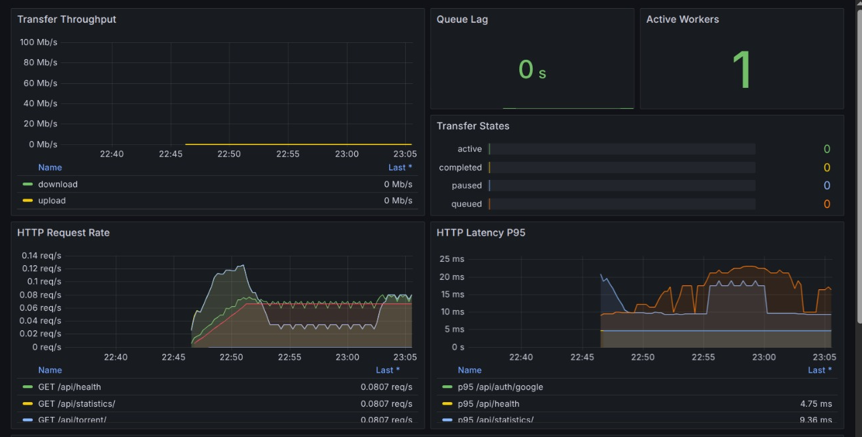Toggle the upload series in the legend
862x437 pixels.
52,201
